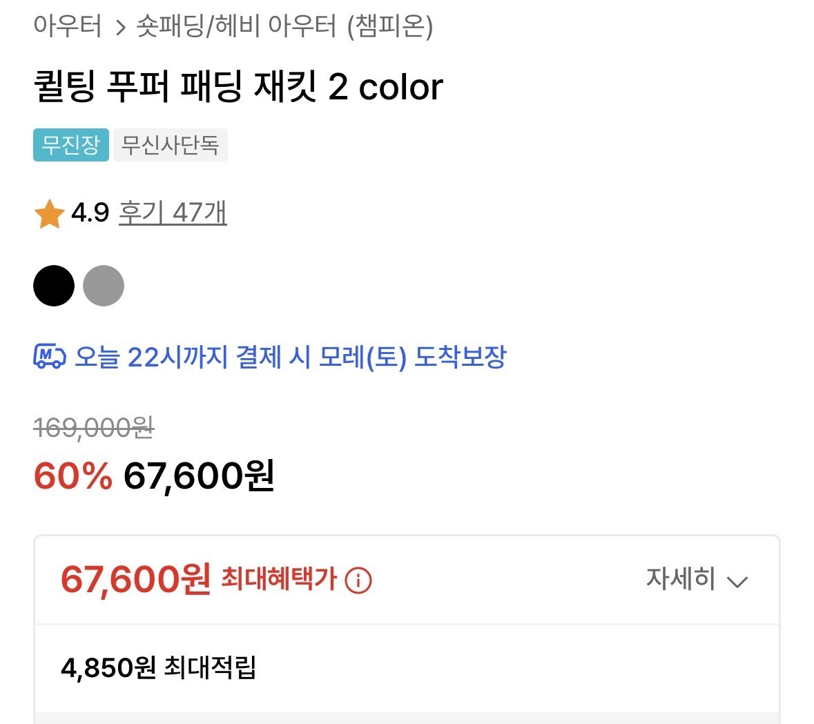The image size is (814, 724).
Task: Open the (챔피온) brand link
Action: click(390, 27)
